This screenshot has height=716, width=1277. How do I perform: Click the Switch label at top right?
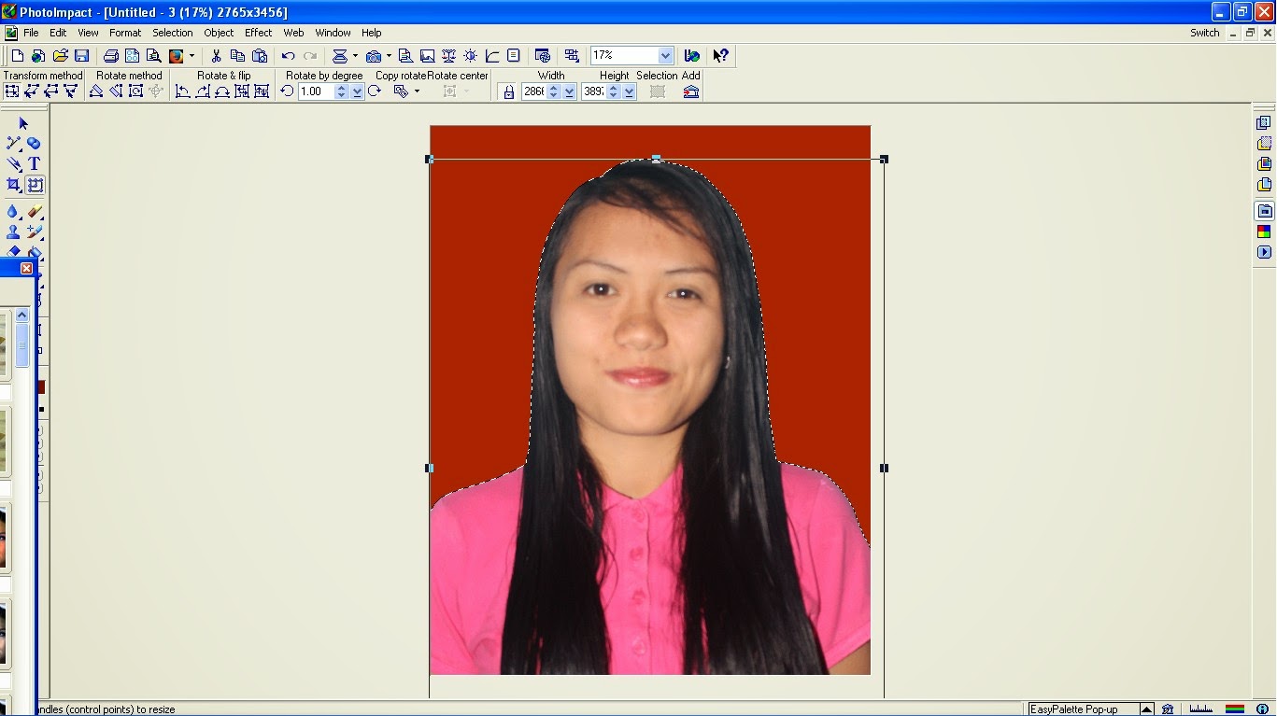tap(1204, 32)
